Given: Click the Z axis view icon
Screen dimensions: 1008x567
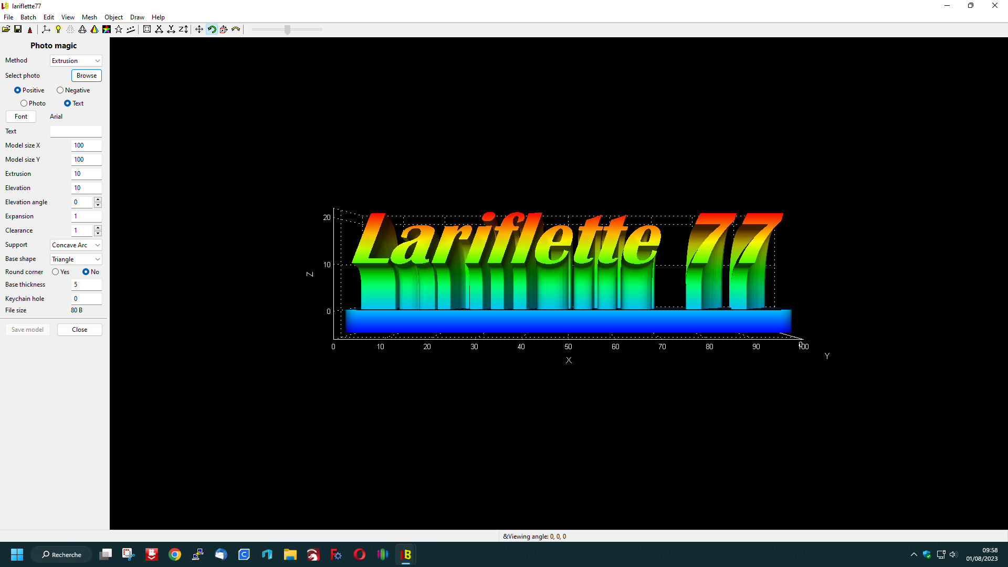Looking at the screenshot, I should pyautogui.click(x=183, y=29).
